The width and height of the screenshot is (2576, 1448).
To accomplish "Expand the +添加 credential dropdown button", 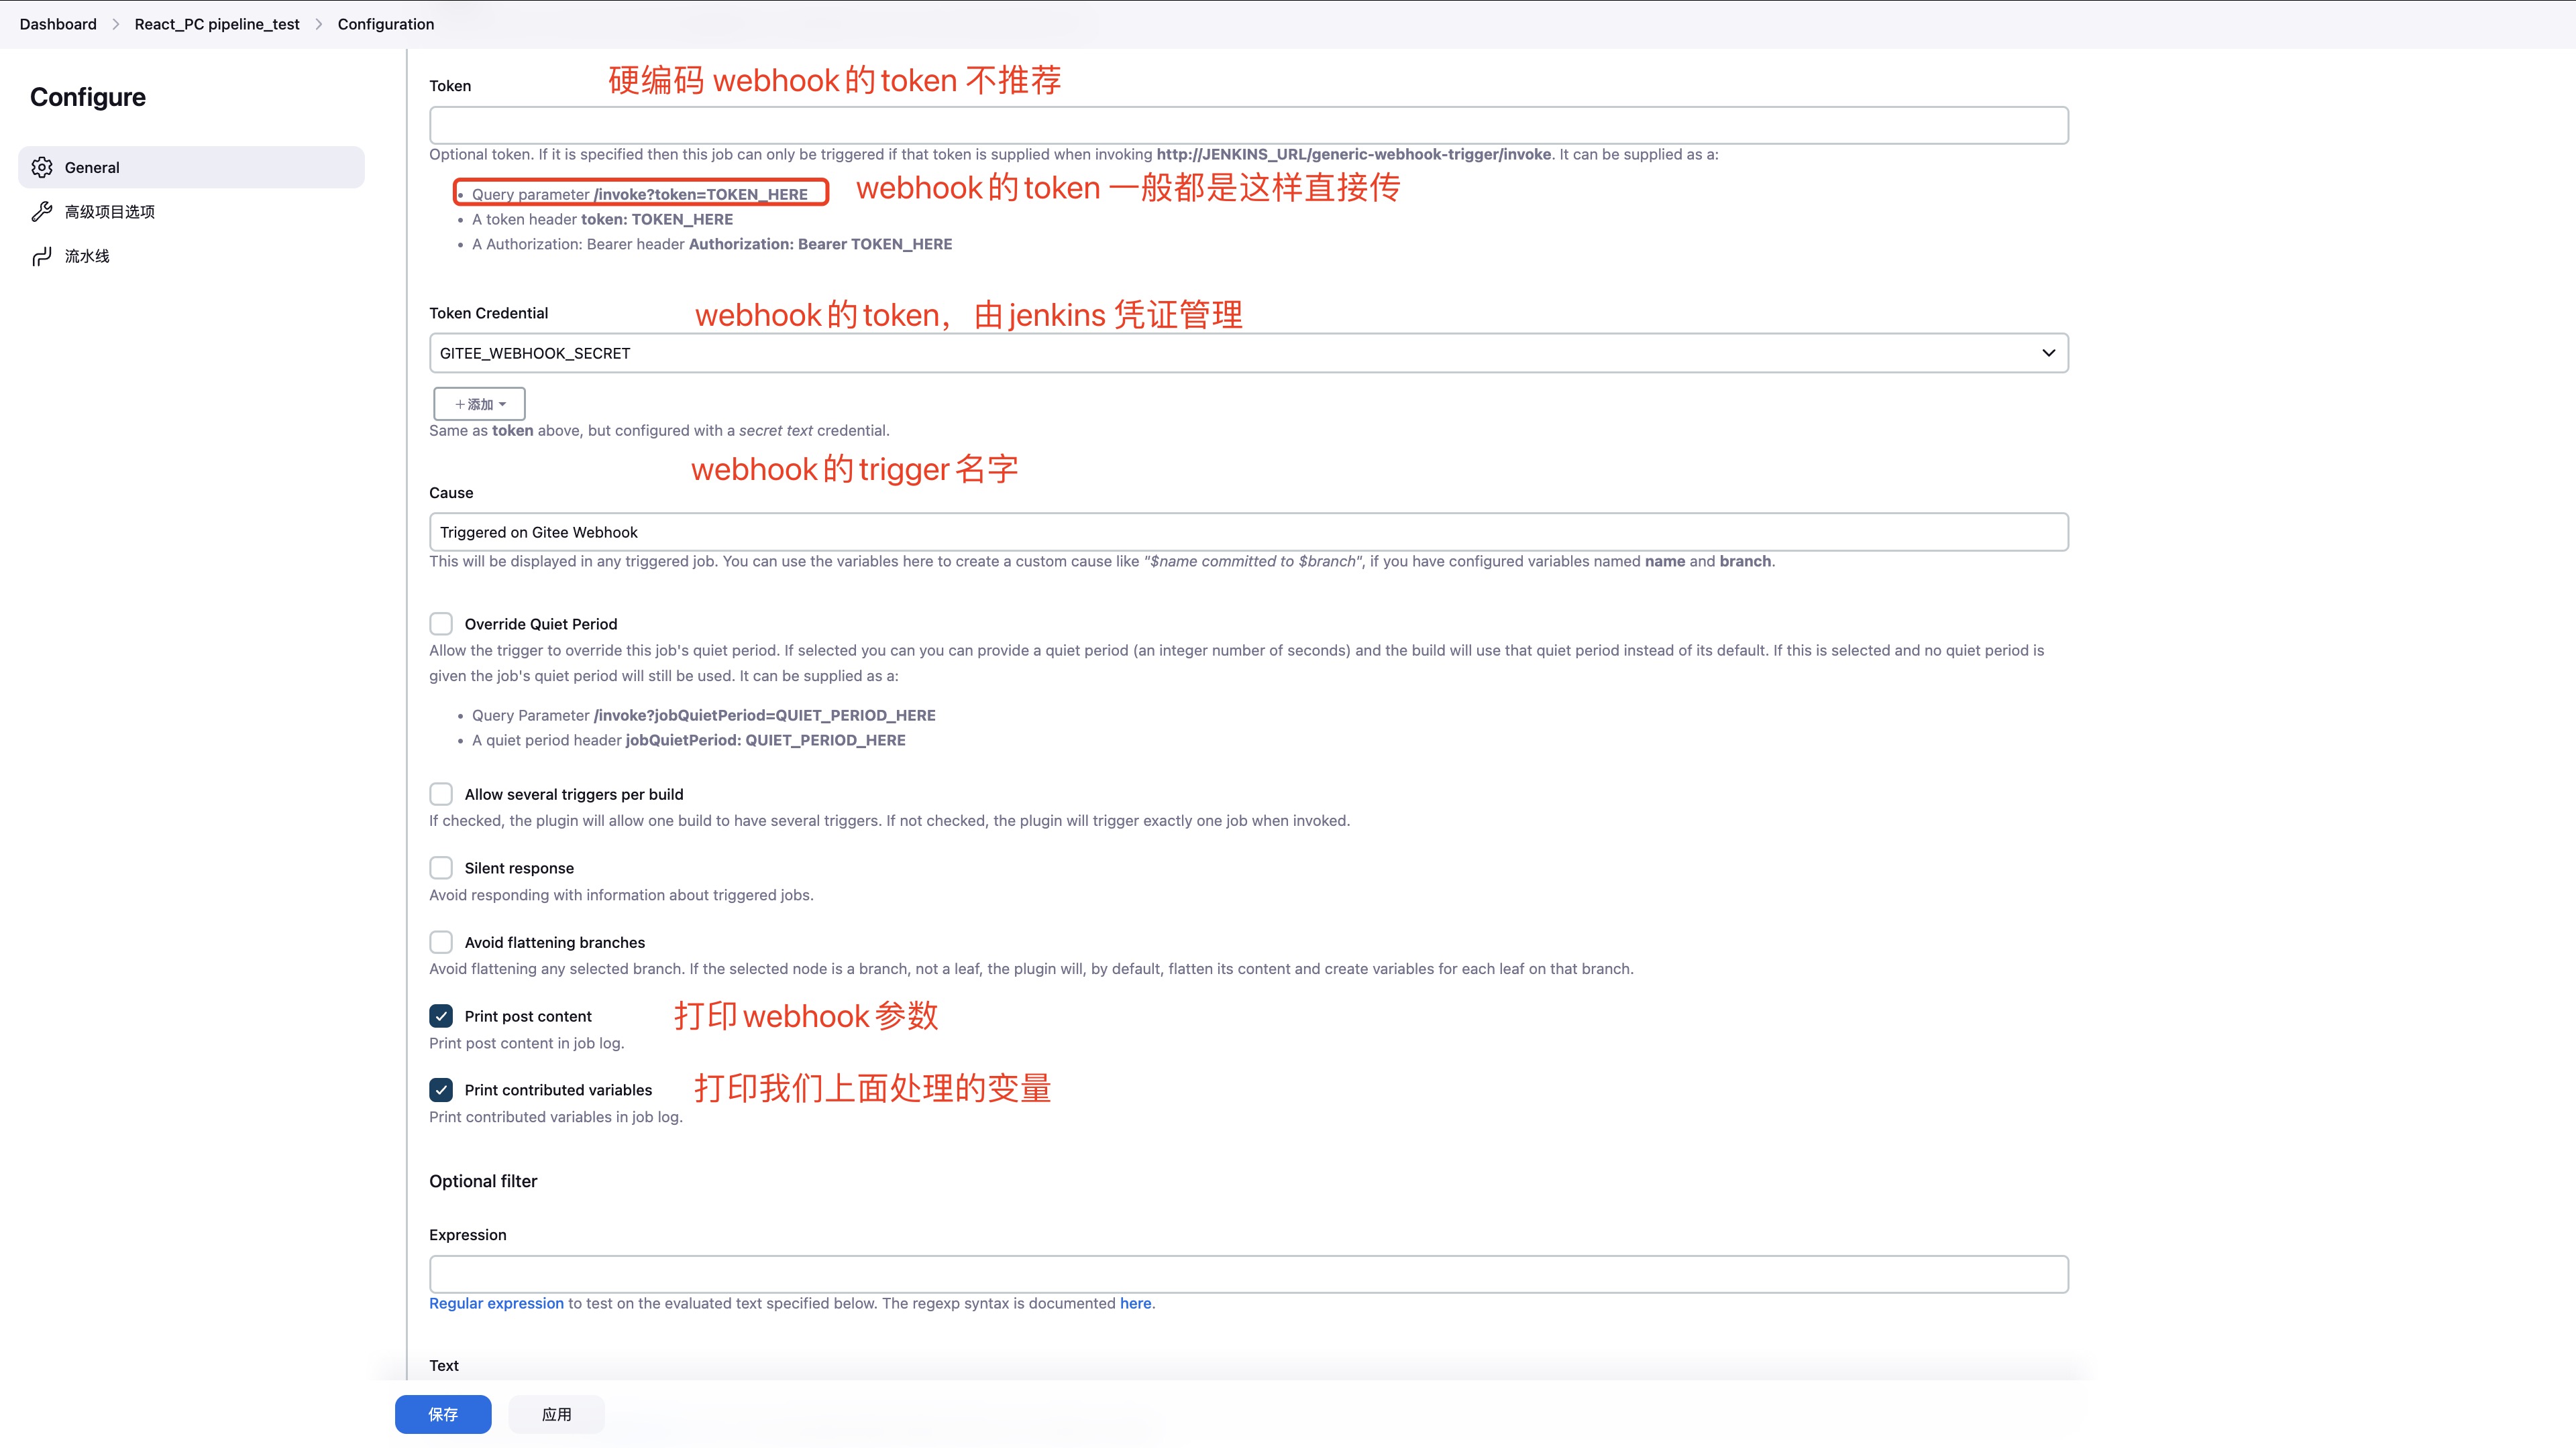I will [479, 404].
